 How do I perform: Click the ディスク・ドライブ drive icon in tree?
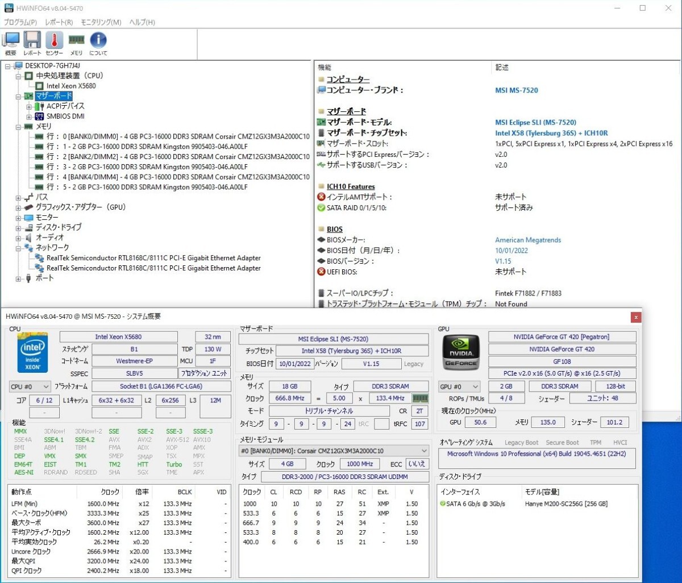(x=29, y=227)
